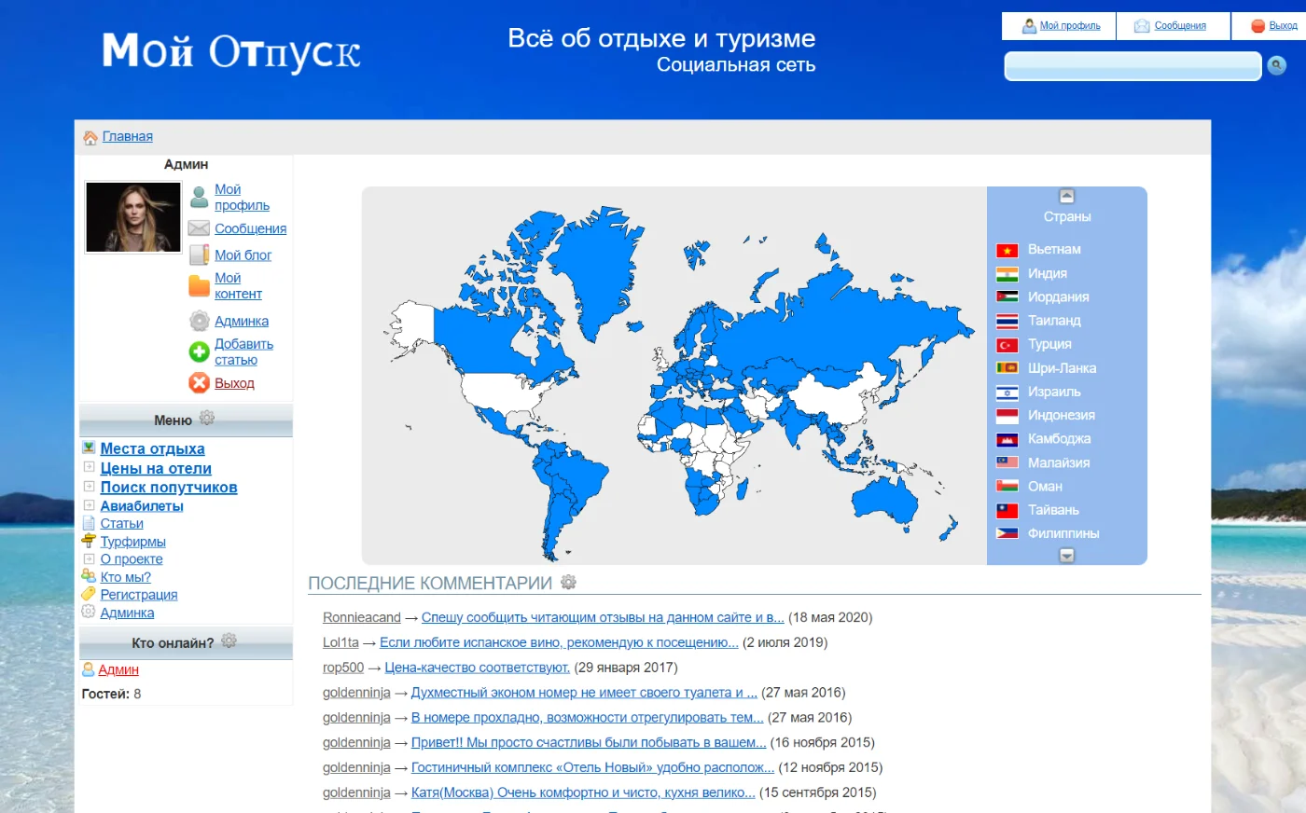This screenshot has height=813, width=1306.
Task: Click the gear icon beside sidebar Админка profile link
Action: pyautogui.click(x=199, y=321)
